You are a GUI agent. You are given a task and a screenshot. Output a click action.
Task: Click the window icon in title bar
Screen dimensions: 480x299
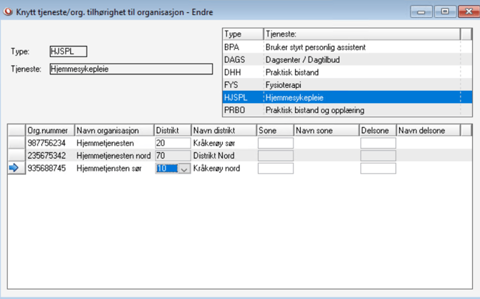(9, 11)
